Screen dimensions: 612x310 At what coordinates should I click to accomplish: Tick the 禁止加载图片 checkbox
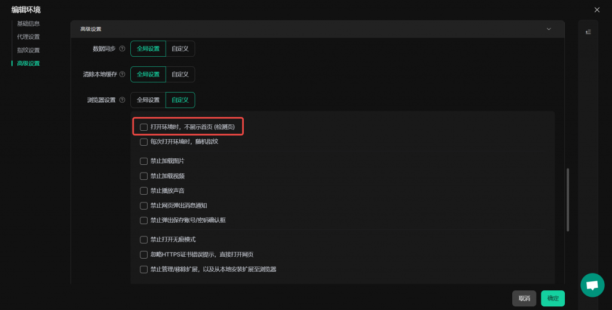143,161
